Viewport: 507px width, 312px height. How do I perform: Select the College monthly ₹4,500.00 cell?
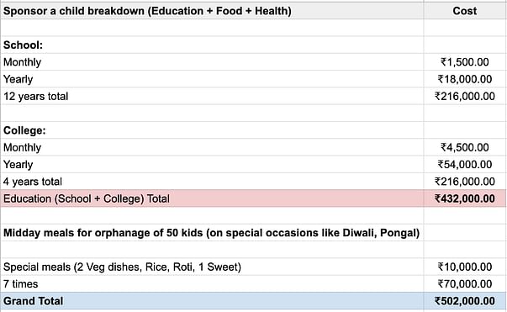465,147
